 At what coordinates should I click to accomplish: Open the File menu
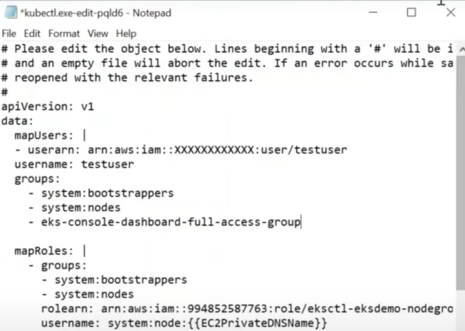tap(9, 33)
